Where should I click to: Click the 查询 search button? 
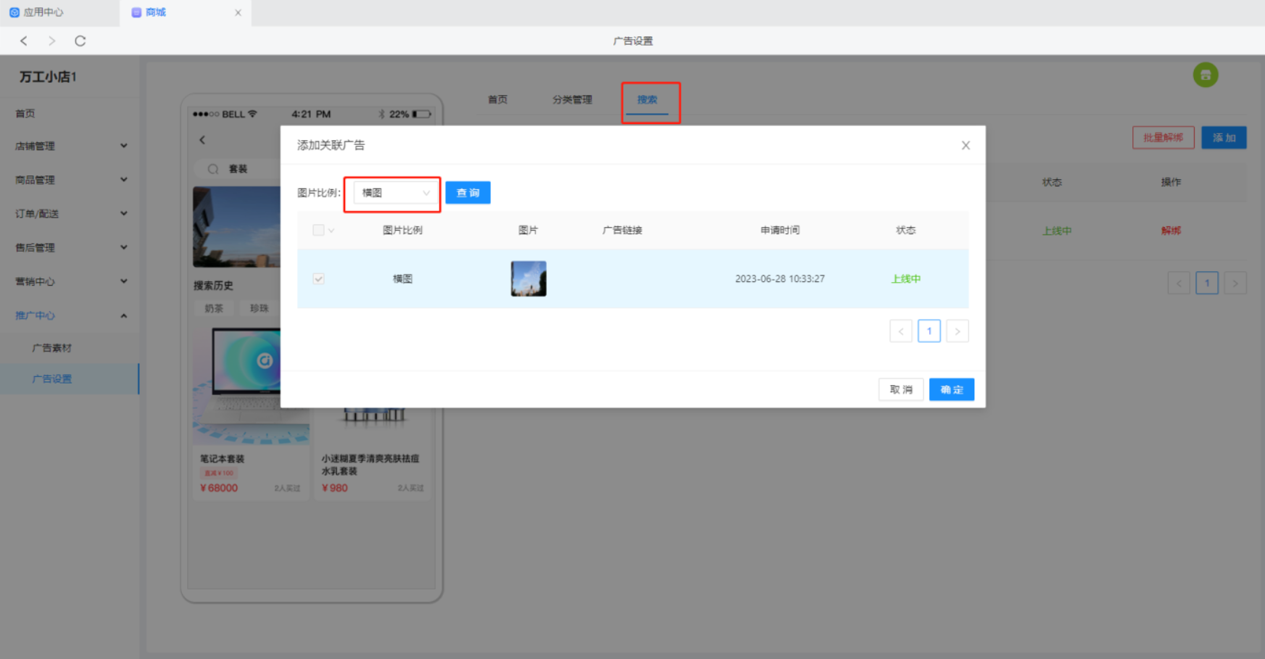click(468, 193)
